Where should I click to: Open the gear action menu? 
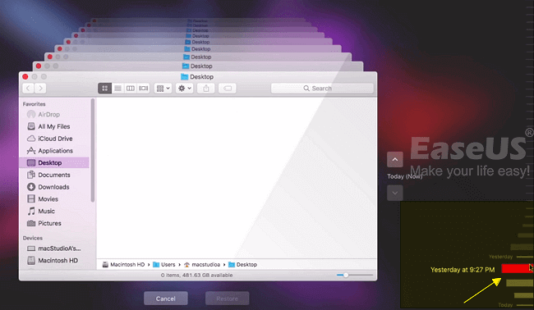(185, 89)
